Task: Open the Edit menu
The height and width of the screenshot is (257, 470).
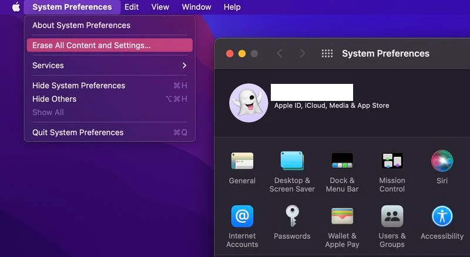Action: point(132,7)
